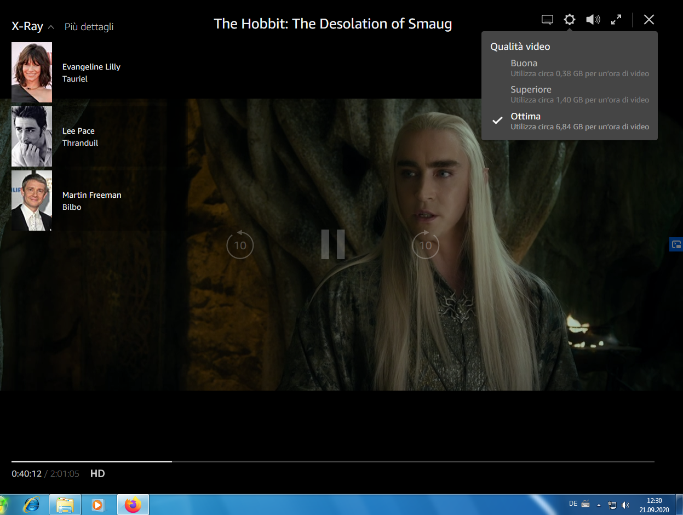
Task: Open Internet Explorer from taskbar
Action: [31, 505]
